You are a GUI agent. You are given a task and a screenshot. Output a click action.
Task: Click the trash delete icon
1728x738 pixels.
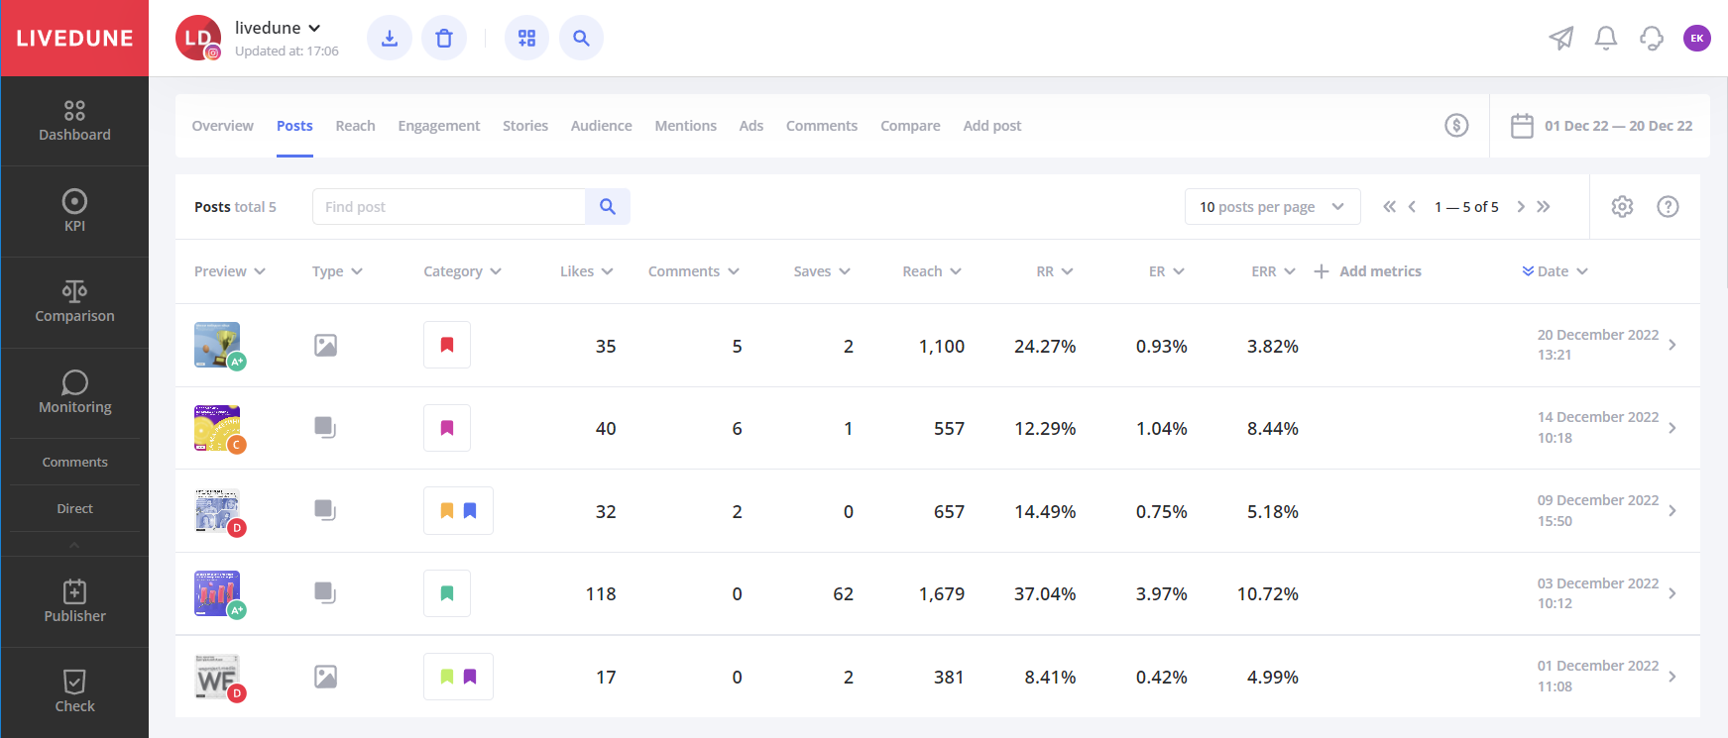(x=444, y=39)
